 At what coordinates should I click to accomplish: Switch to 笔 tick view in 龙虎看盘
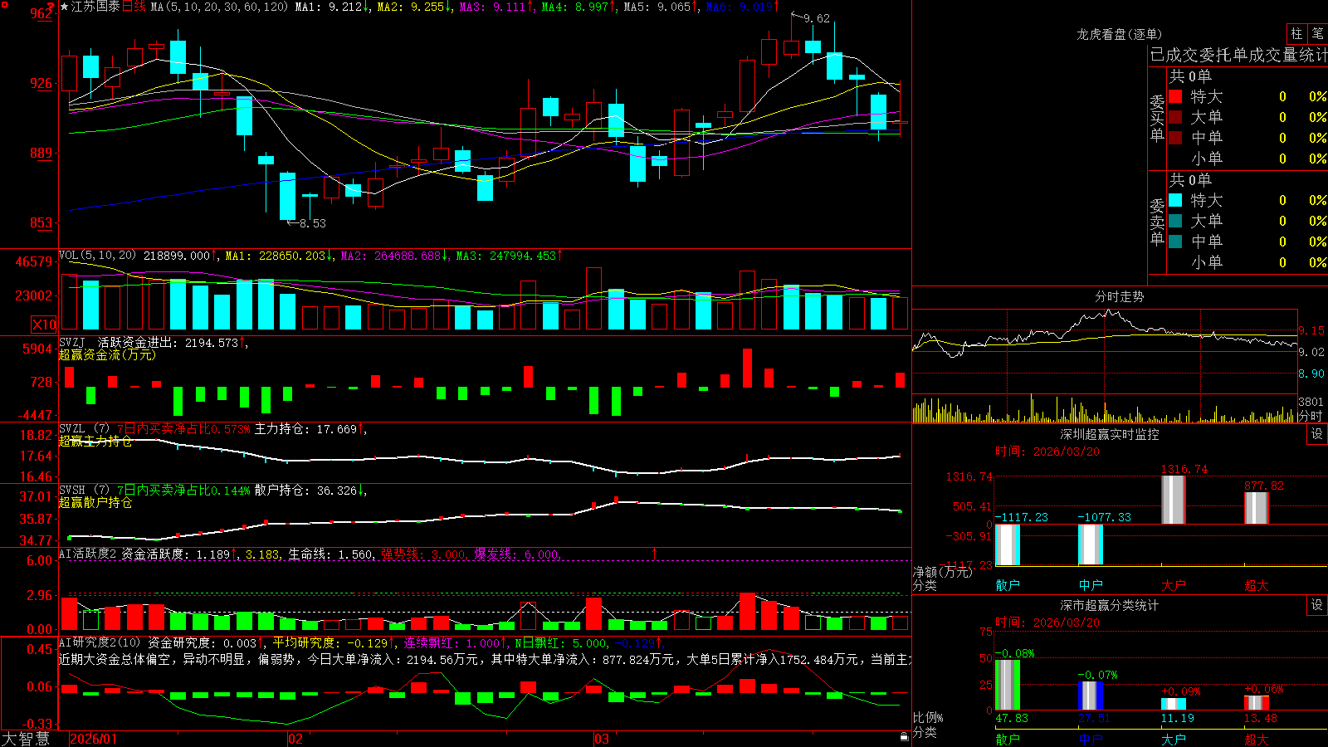tap(1317, 33)
